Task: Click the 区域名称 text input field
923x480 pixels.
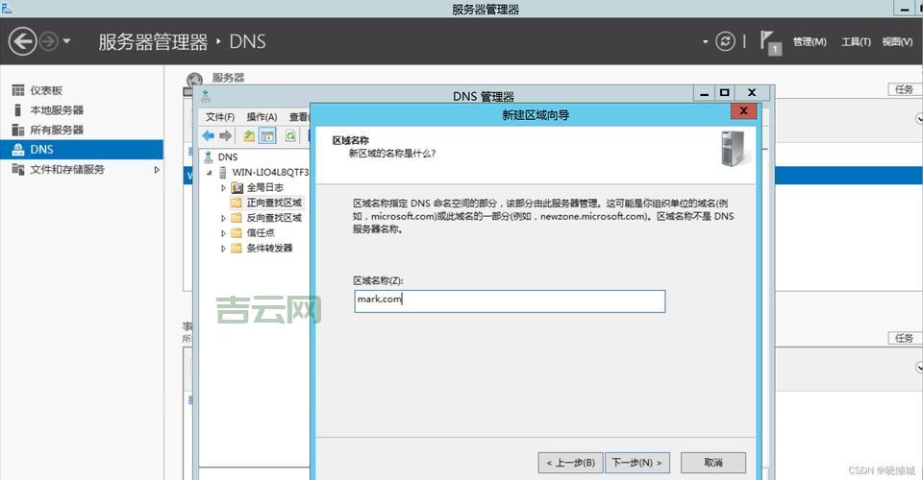Action: [x=509, y=301]
